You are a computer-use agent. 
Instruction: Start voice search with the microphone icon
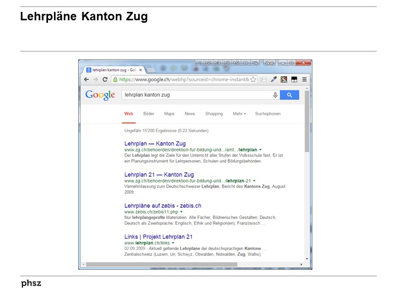coord(275,96)
